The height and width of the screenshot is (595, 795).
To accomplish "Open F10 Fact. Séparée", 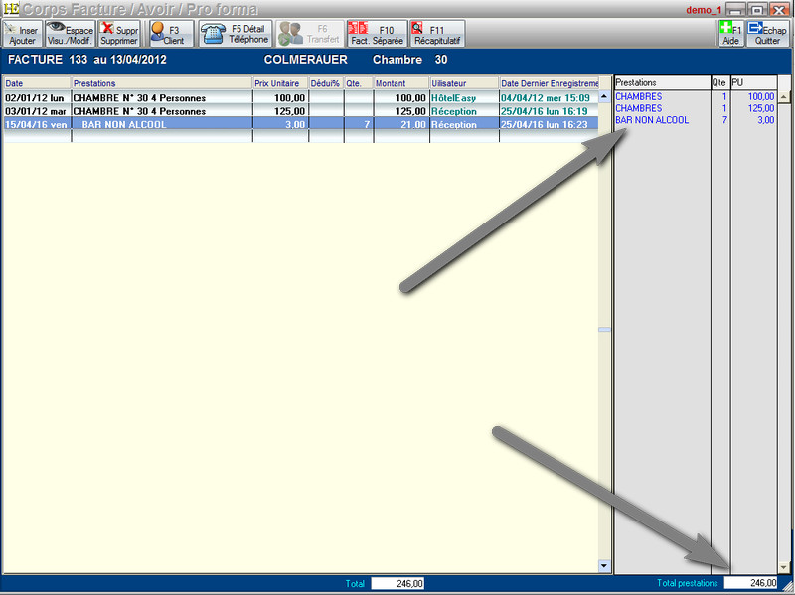I will (x=377, y=34).
